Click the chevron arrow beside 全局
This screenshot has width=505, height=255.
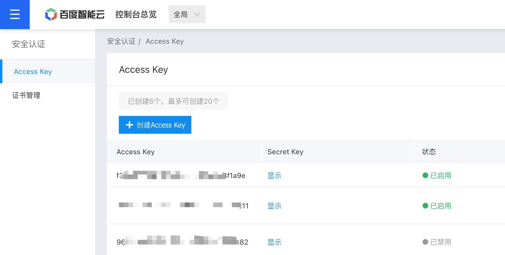click(x=197, y=14)
